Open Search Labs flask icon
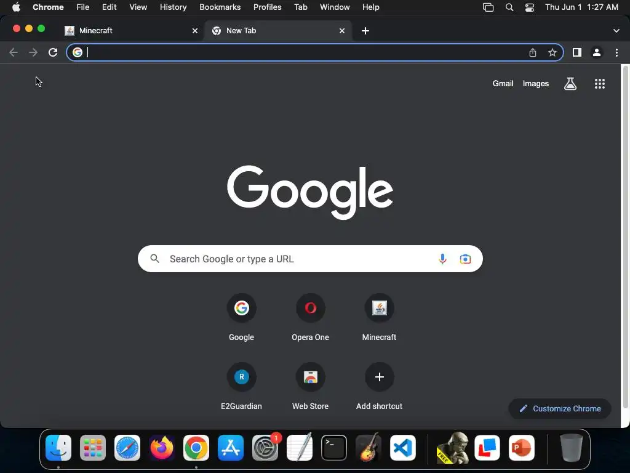 (570, 84)
